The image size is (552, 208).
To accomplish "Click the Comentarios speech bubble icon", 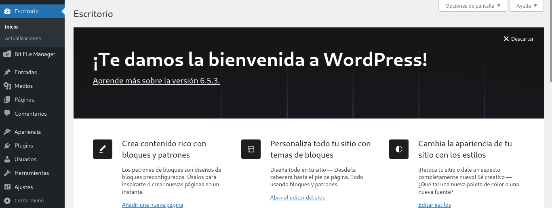I will (x=7, y=114).
